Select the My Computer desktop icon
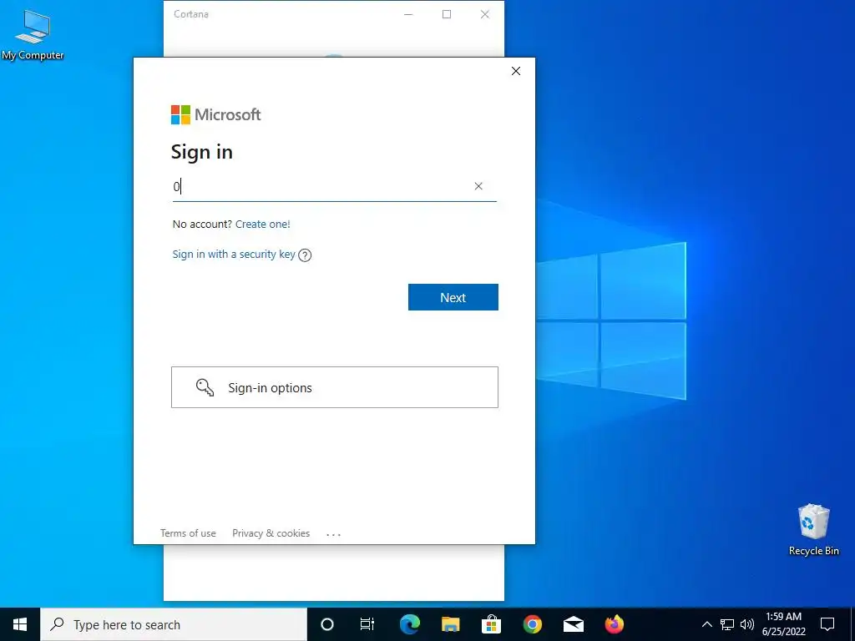This screenshot has width=855, height=641. coord(33,35)
